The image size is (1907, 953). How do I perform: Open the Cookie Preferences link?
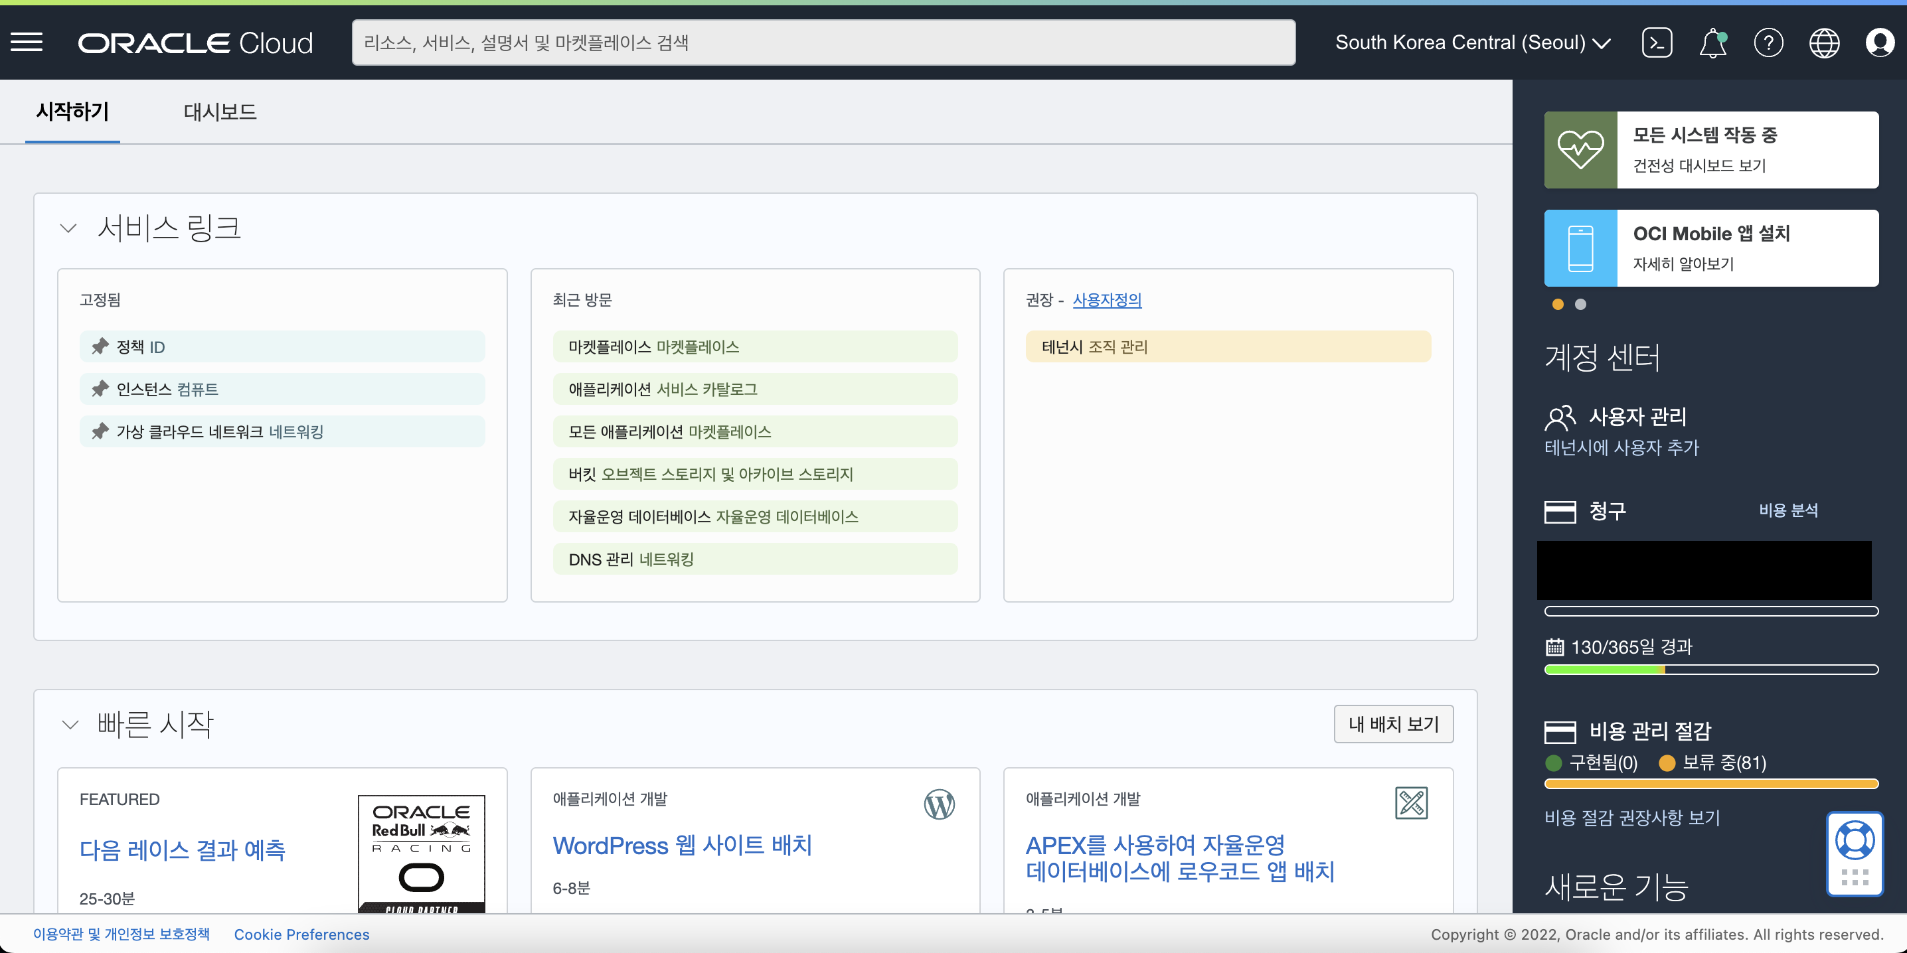[x=301, y=934]
